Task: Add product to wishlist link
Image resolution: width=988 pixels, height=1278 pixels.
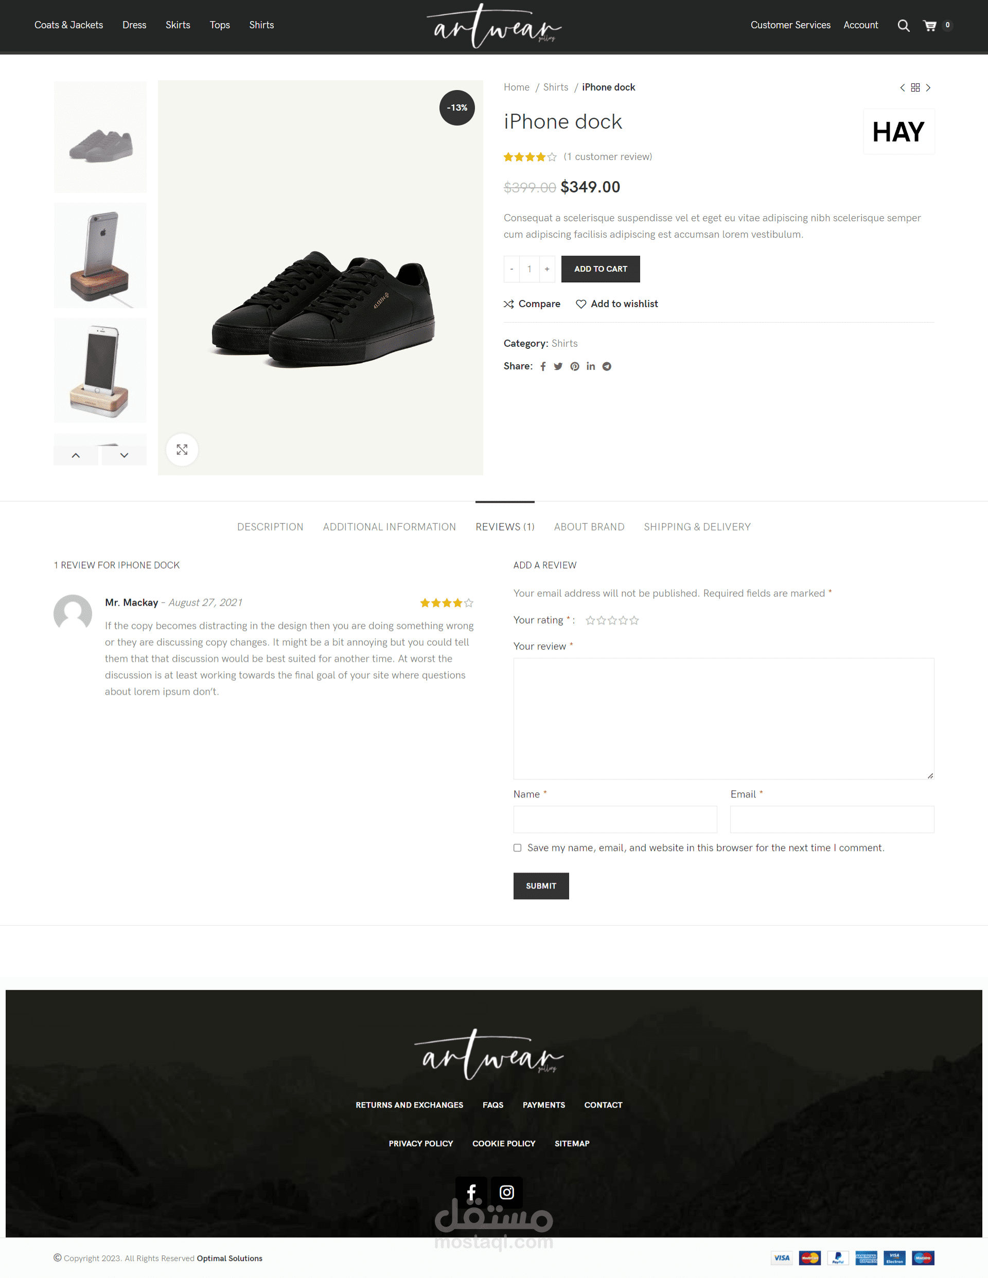Action: point(617,304)
